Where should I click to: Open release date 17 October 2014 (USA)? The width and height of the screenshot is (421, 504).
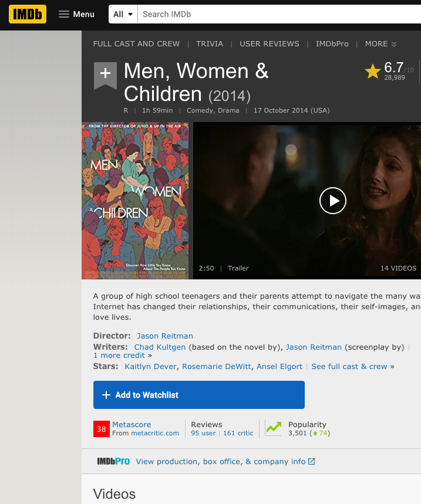291,110
